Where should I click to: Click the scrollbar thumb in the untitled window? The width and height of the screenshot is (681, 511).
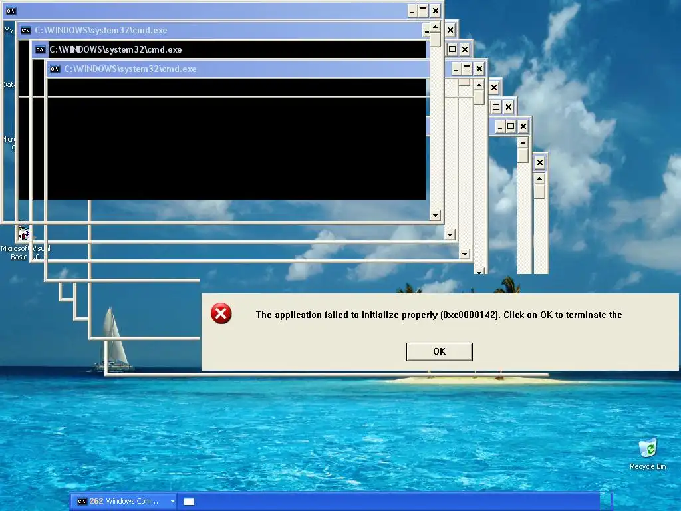tap(435, 39)
